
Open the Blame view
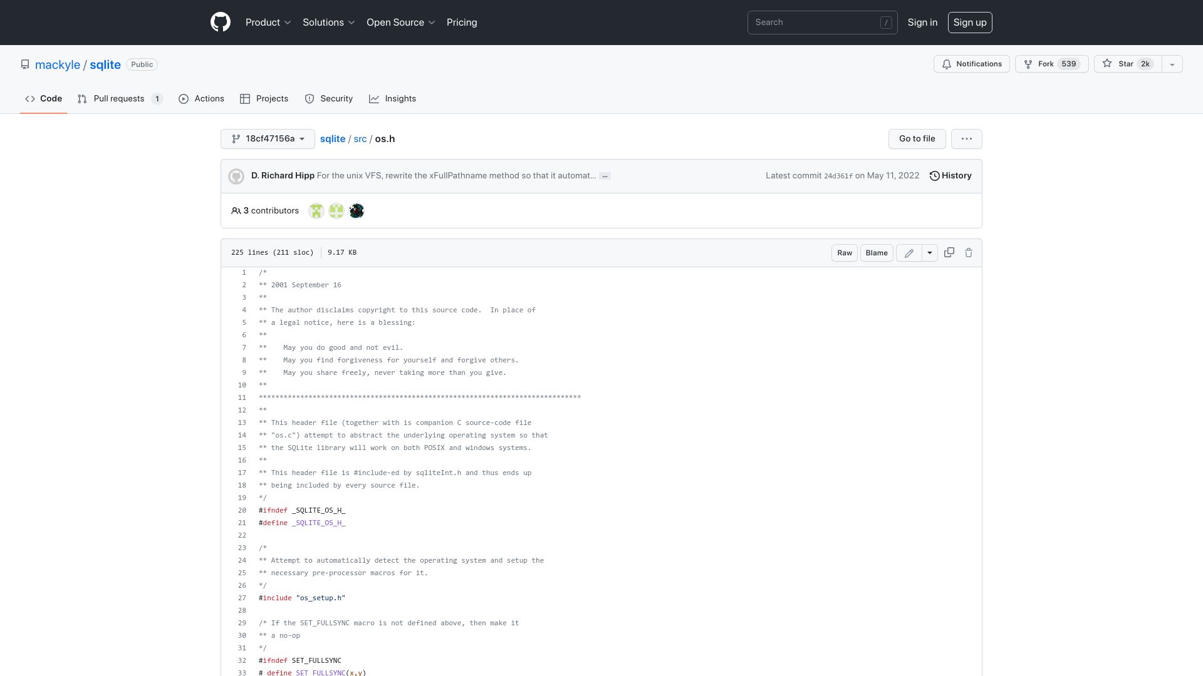(x=877, y=253)
